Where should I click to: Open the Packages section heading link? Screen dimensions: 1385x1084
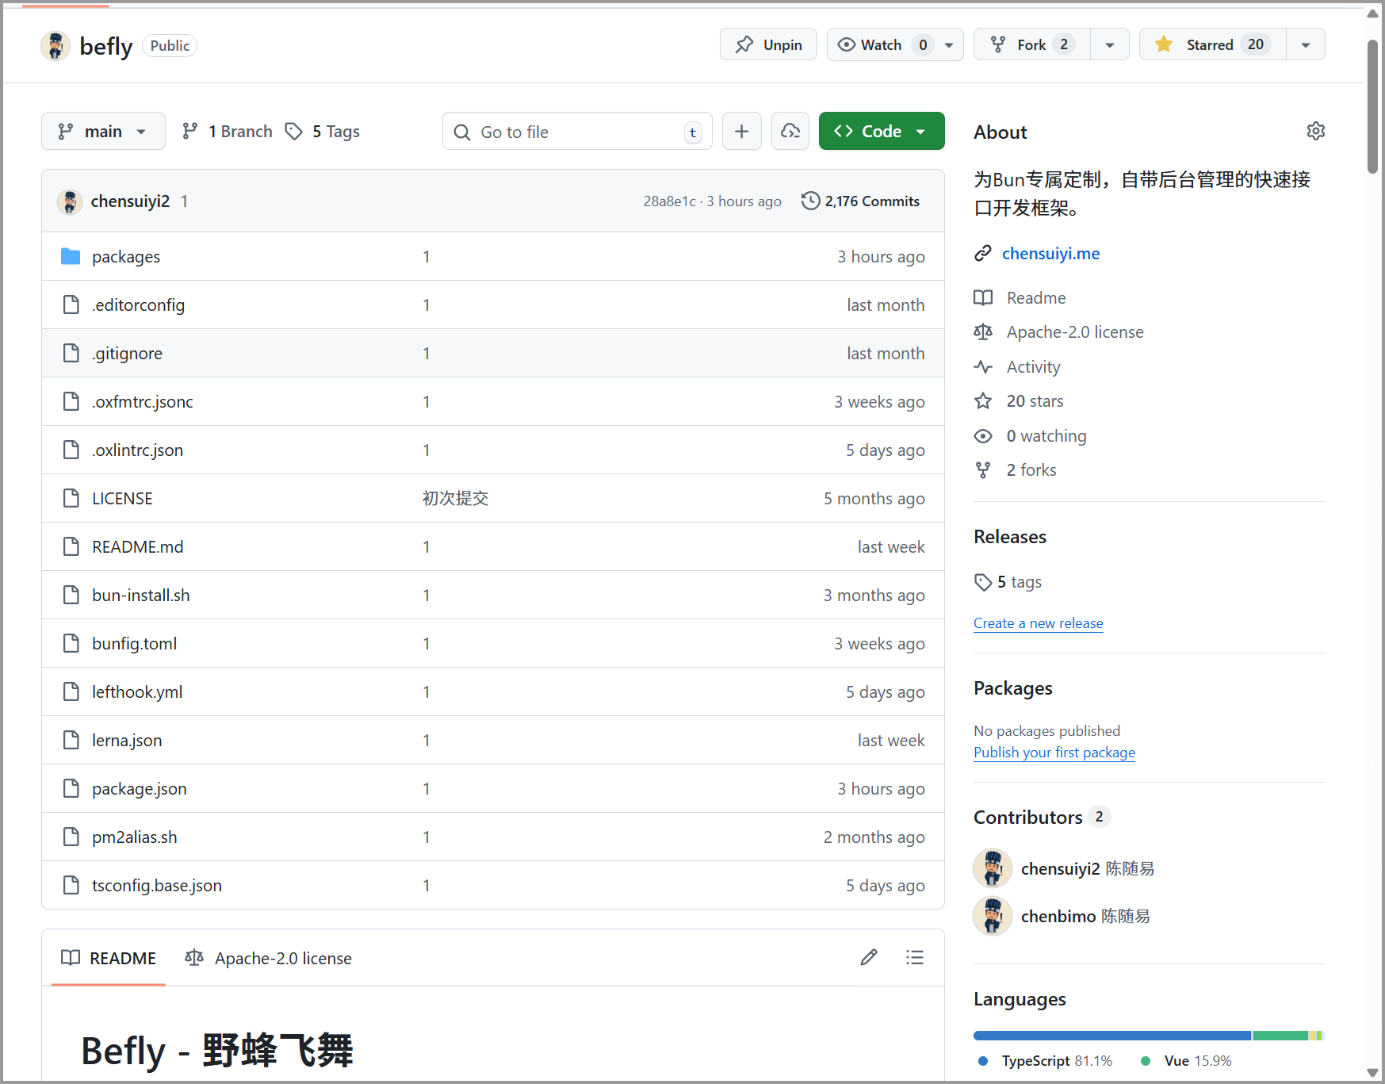1013,688
